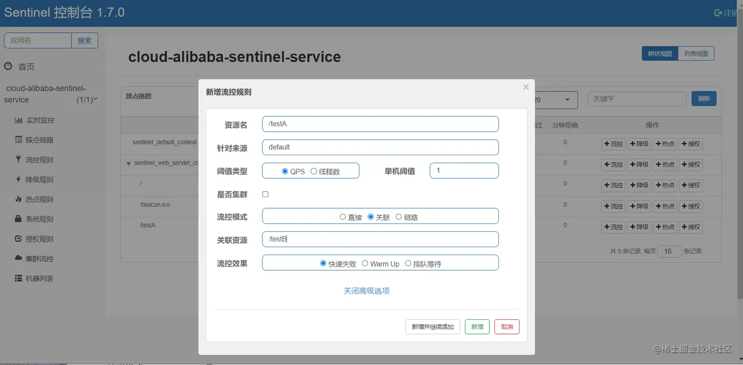Click the 关闭高级选项 link
This screenshot has height=365, width=743.
coord(366,291)
